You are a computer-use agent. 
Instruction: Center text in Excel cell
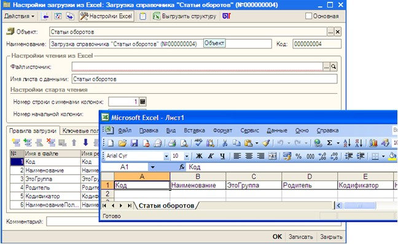tap(249, 156)
